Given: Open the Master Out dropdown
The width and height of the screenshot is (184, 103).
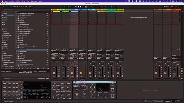Looking at the screenshot, I should 176,60.
